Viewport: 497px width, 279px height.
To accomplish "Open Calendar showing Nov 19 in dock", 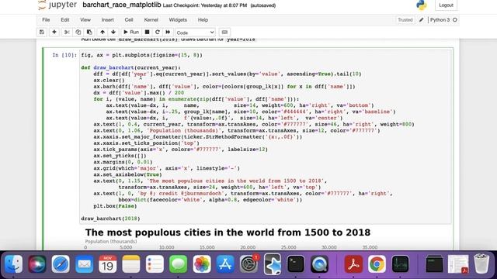I will pos(108,263).
